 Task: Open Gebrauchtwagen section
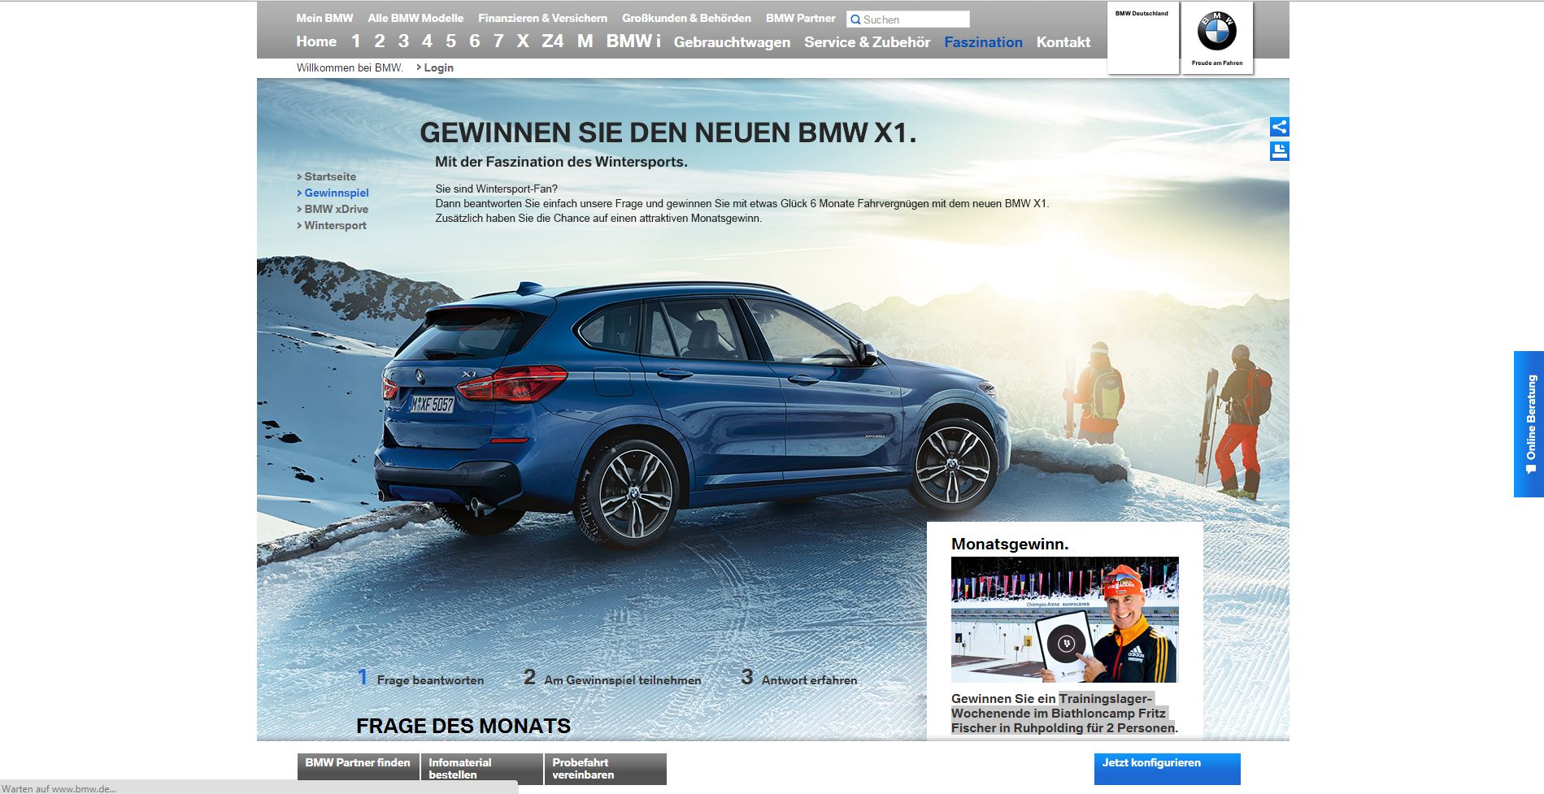(732, 42)
